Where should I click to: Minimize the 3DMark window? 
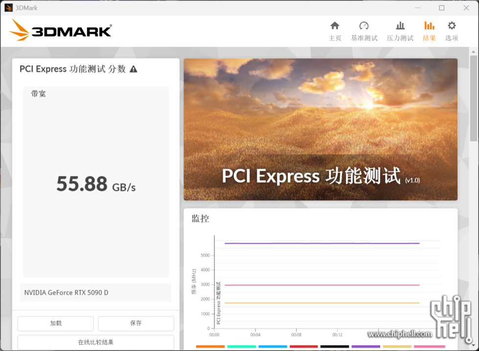[x=418, y=8]
